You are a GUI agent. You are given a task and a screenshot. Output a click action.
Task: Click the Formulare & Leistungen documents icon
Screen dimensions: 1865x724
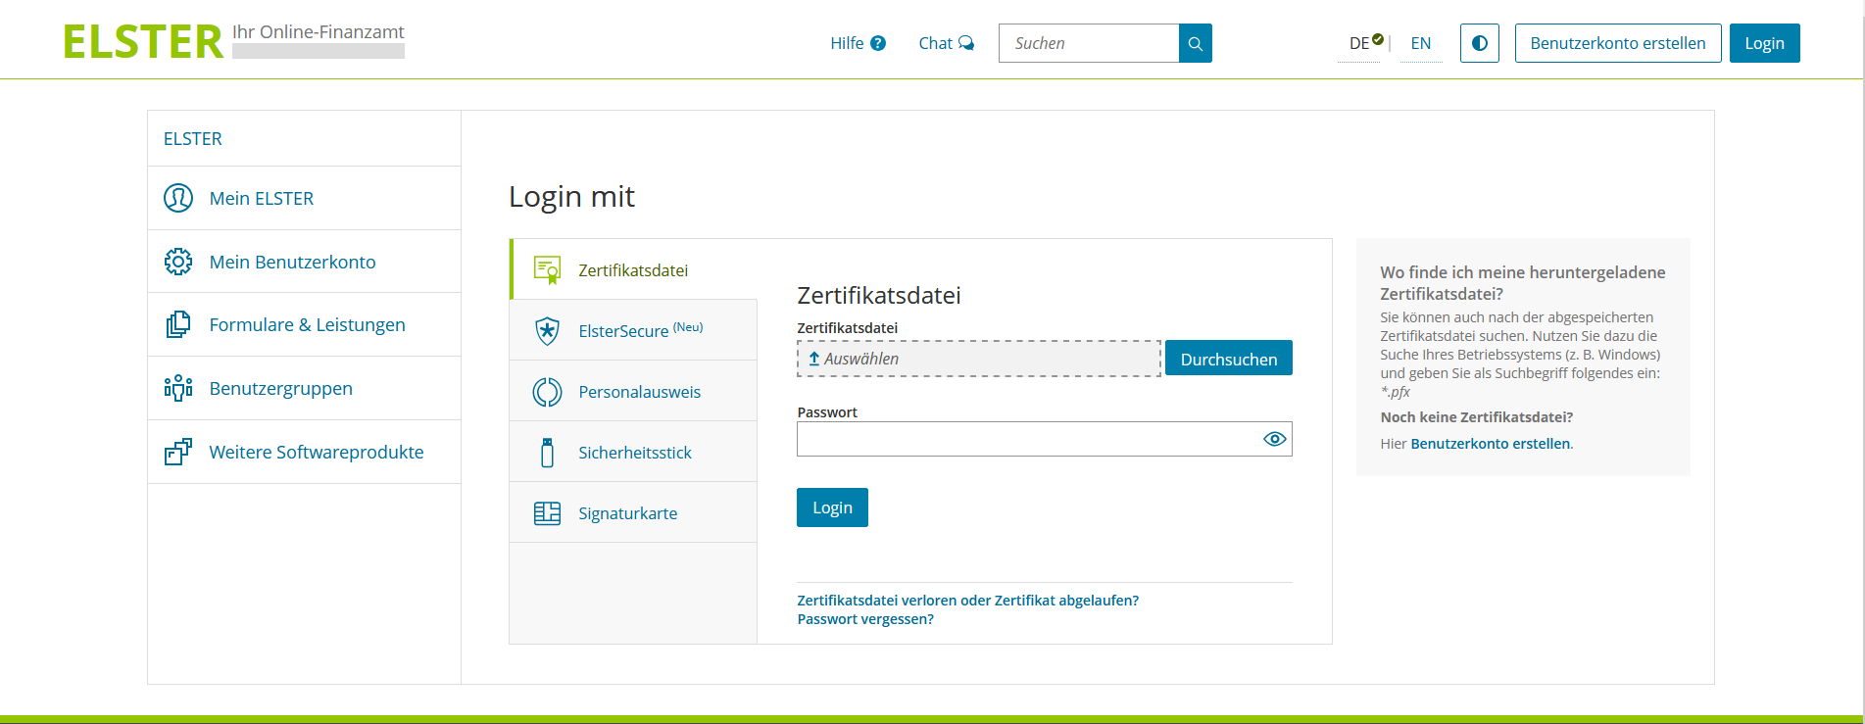coord(178,324)
